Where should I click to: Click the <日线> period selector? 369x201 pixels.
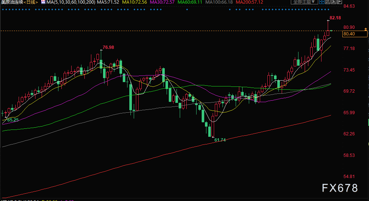point(31,2)
